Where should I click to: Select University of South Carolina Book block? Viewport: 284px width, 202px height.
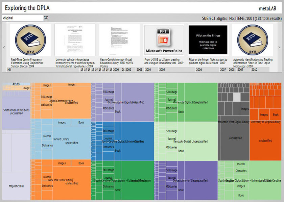click(241, 195)
